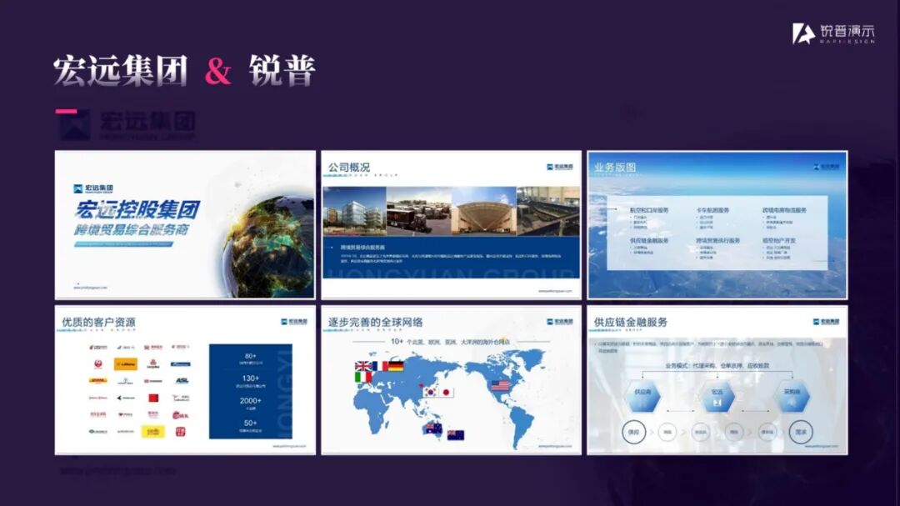The height and width of the screenshot is (506, 900).
Task: Click the JAL red crane logo among client logos
Action: click(x=98, y=363)
